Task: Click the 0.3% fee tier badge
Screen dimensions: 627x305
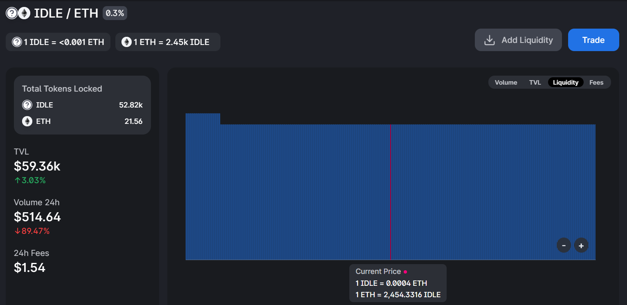Action: [x=115, y=13]
